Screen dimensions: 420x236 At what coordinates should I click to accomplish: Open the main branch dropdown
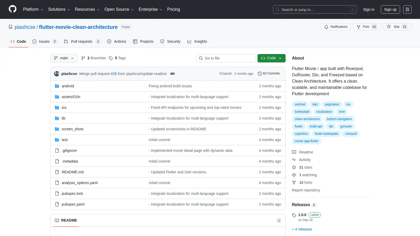[64, 58]
